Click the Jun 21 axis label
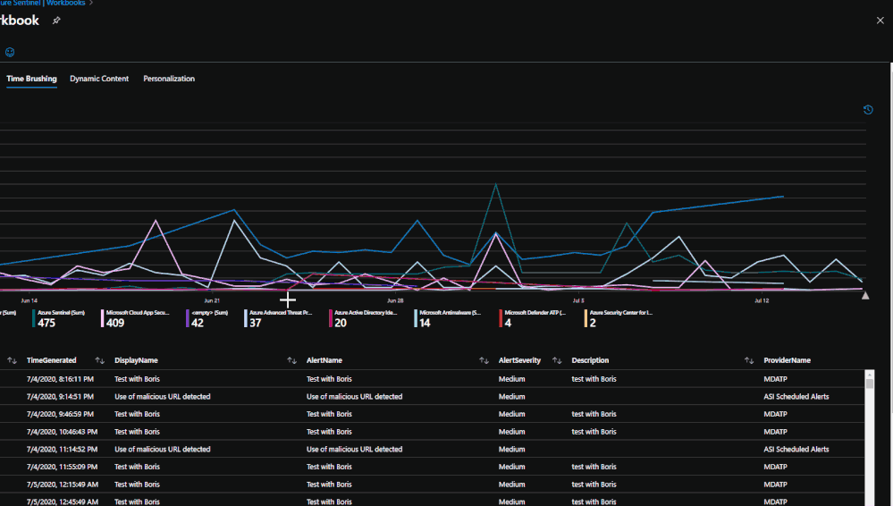893x506 pixels. 212,300
